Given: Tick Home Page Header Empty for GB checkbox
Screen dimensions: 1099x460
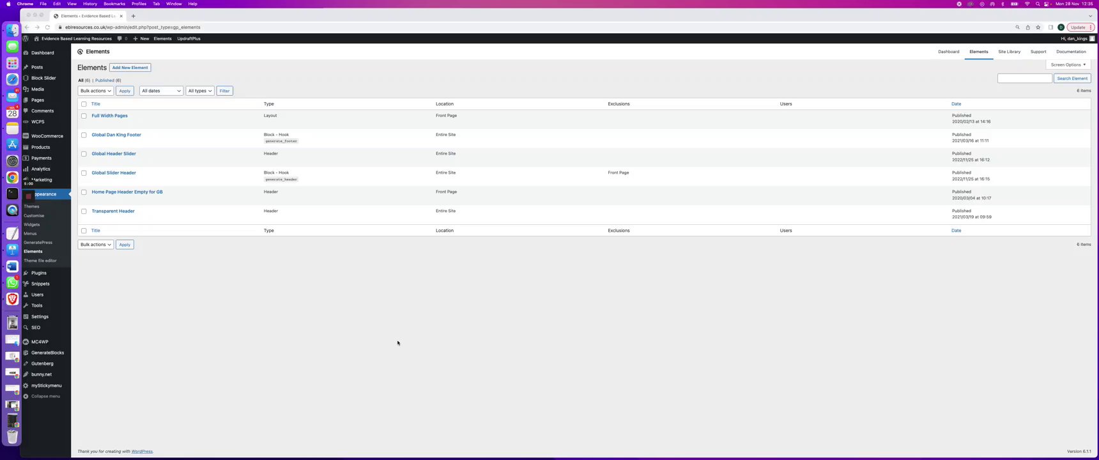Looking at the screenshot, I should tap(84, 192).
